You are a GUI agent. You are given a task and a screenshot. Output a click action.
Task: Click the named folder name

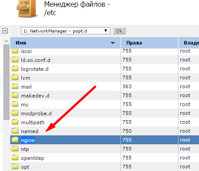pyautogui.click(x=29, y=131)
